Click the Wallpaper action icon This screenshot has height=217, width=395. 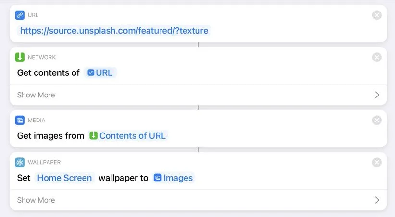20,162
